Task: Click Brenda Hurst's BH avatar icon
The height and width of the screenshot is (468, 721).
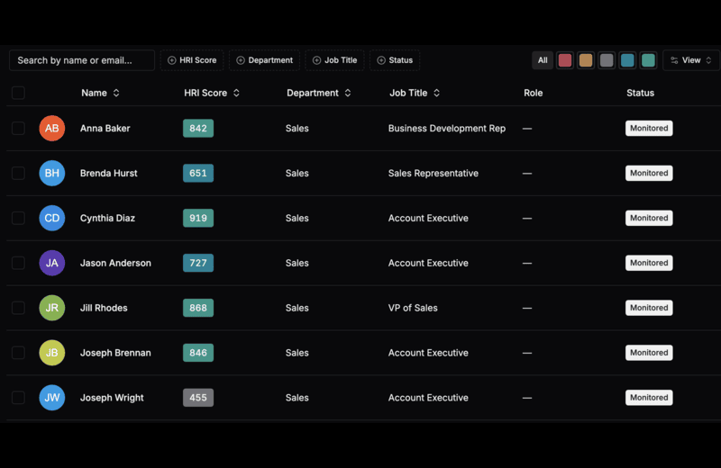Action: (52, 174)
